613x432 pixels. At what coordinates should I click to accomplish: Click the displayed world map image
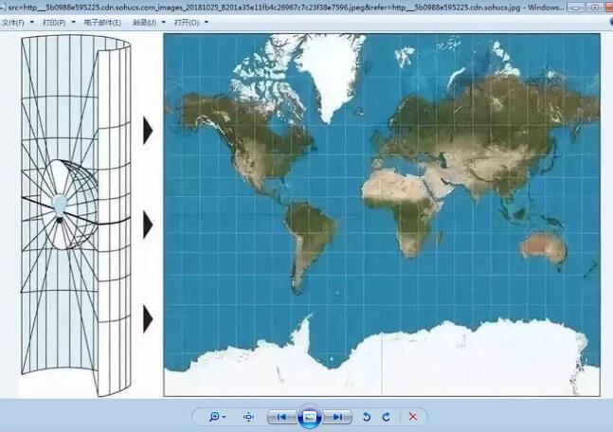tap(382, 215)
